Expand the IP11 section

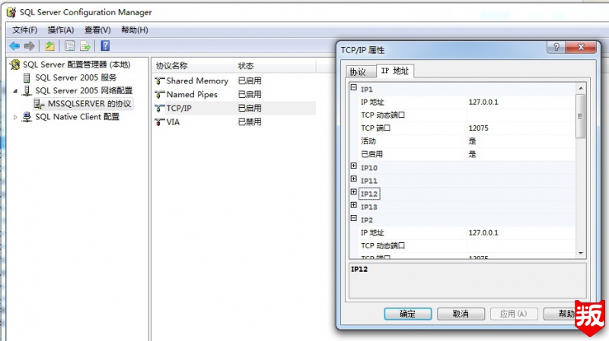click(x=353, y=179)
